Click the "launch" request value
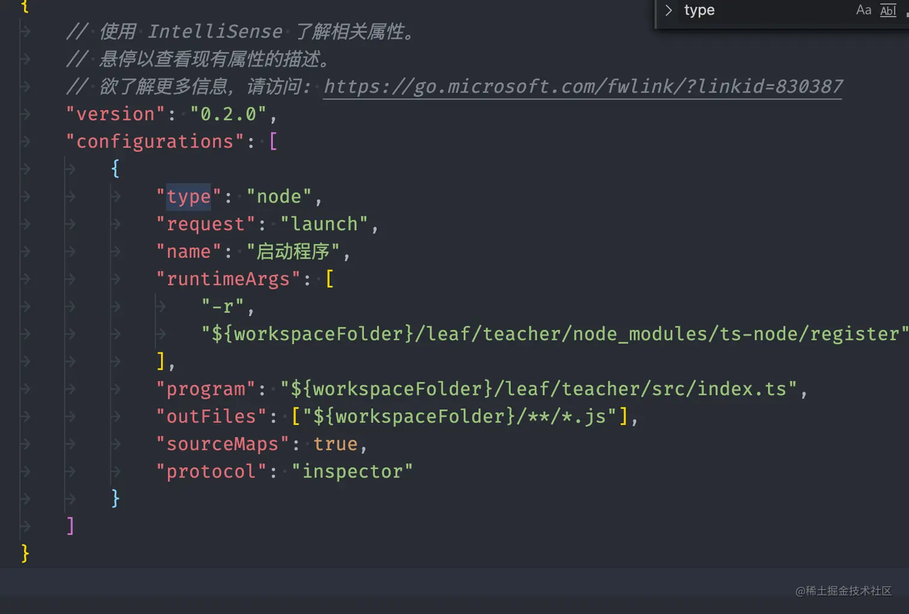The width and height of the screenshot is (909, 614). 324,225
